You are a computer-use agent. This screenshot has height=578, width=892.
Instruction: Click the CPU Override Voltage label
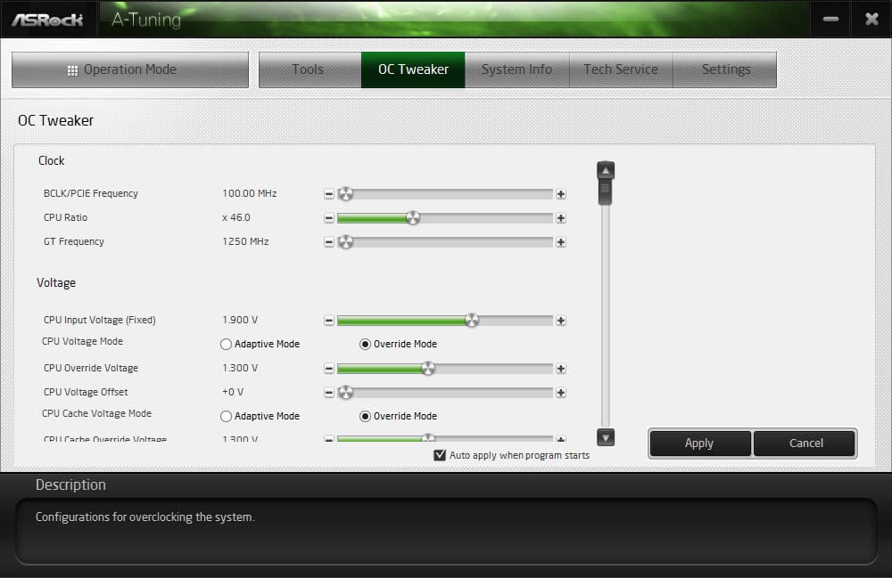[91, 369]
